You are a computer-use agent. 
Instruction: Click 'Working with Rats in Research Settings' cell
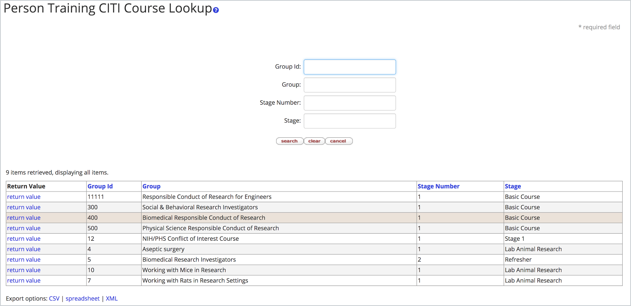pyautogui.click(x=279, y=280)
